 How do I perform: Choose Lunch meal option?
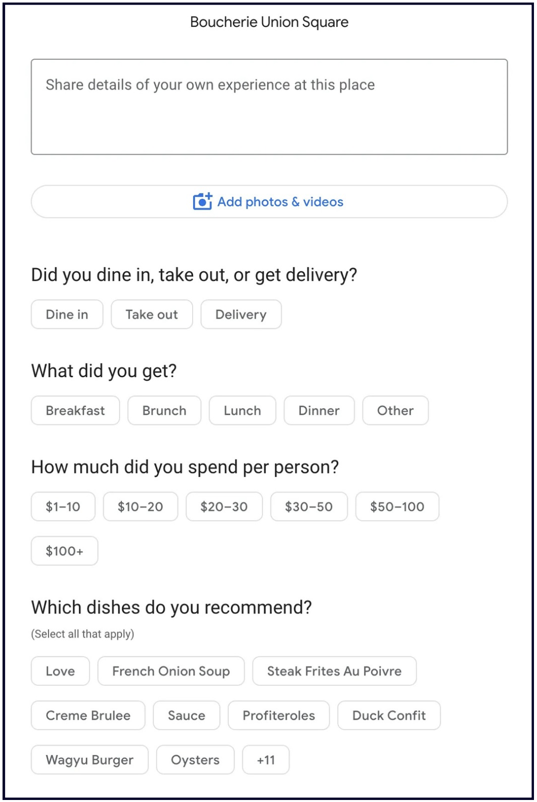tap(242, 411)
